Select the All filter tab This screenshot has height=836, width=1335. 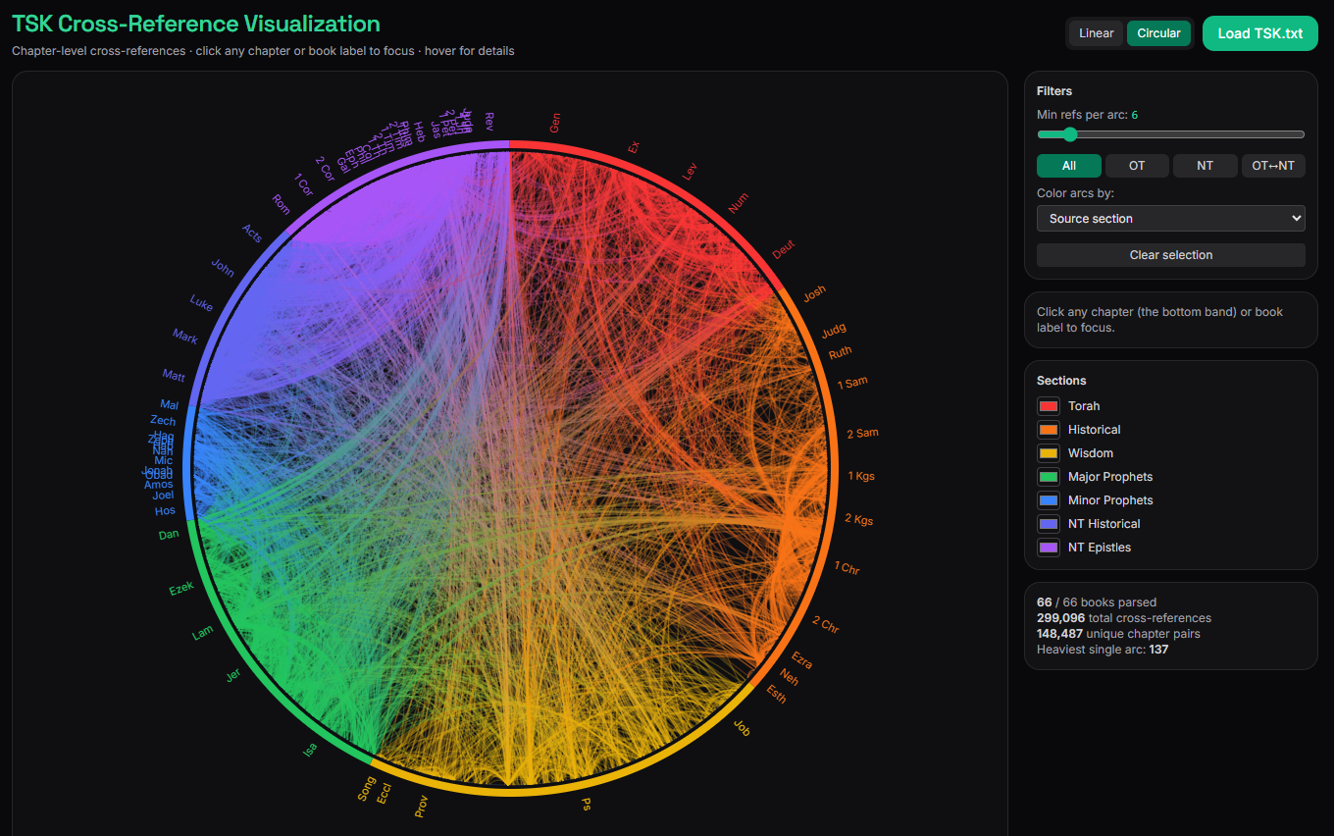click(x=1069, y=166)
